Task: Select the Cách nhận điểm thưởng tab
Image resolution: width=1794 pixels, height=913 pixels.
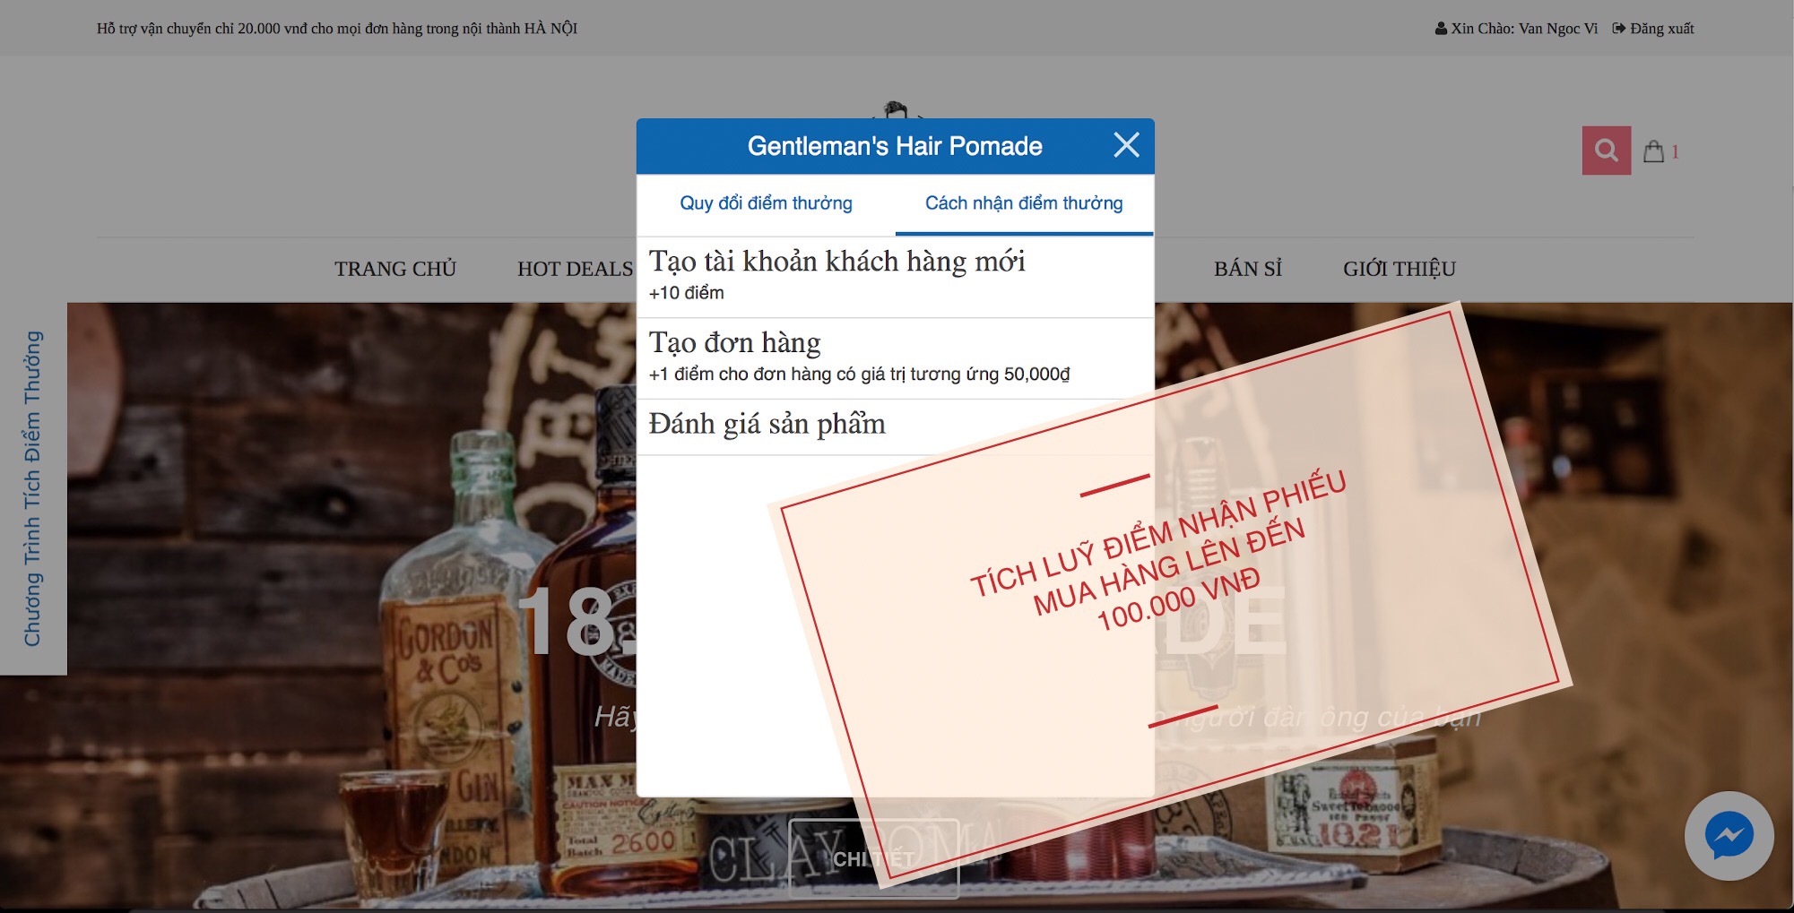Action: pos(1024,203)
